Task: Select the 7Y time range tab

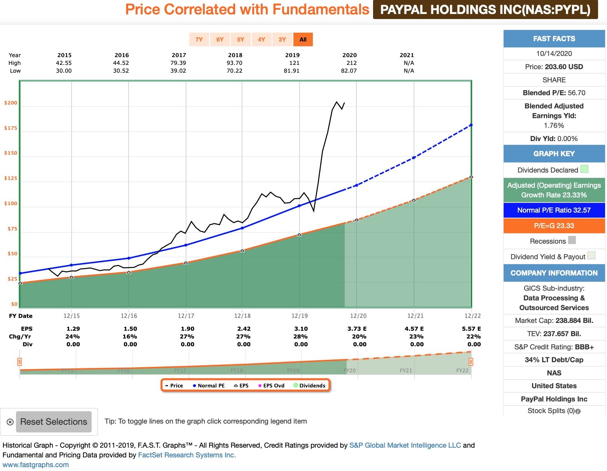Action: [199, 39]
